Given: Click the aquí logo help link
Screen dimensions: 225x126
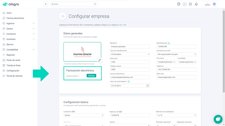Looking at the screenshot, I should pos(93,64).
